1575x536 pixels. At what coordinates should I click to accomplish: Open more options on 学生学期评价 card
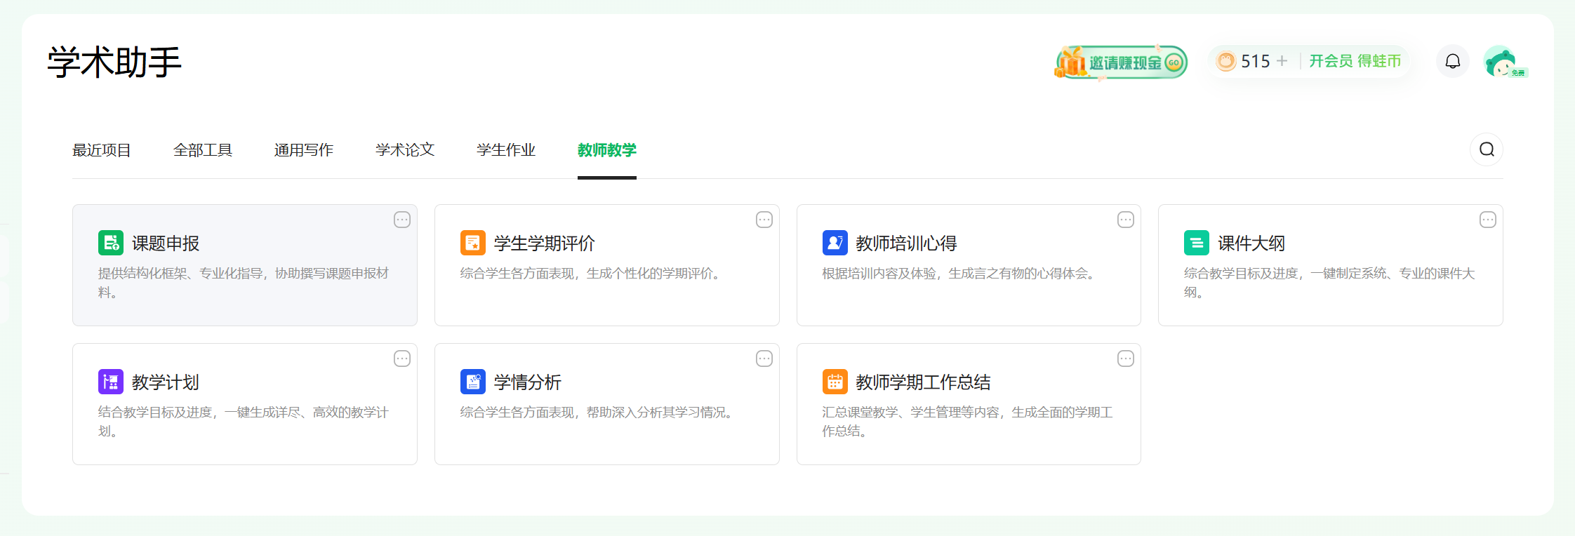pos(764,220)
